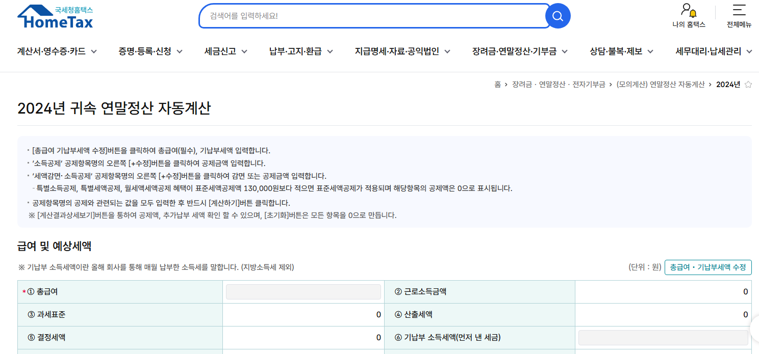Viewport: 759px width, 354px height.
Task: Click the HomeTax logo
Action: pyautogui.click(x=55, y=17)
